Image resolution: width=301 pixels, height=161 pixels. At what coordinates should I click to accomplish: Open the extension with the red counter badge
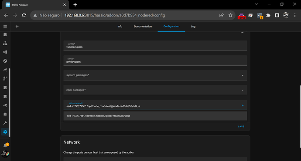coord(242,16)
